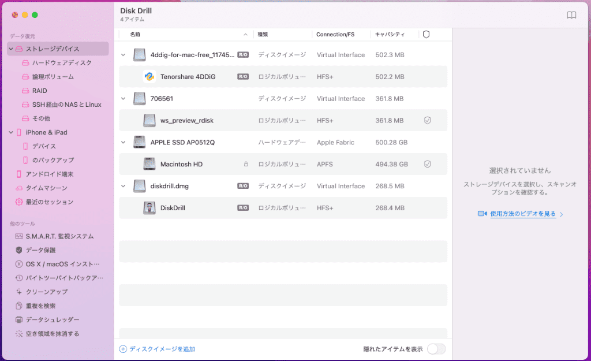The height and width of the screenshot is (361, 591).
Task: Click the 名前 column sort arrow
Action: point(245,34)
